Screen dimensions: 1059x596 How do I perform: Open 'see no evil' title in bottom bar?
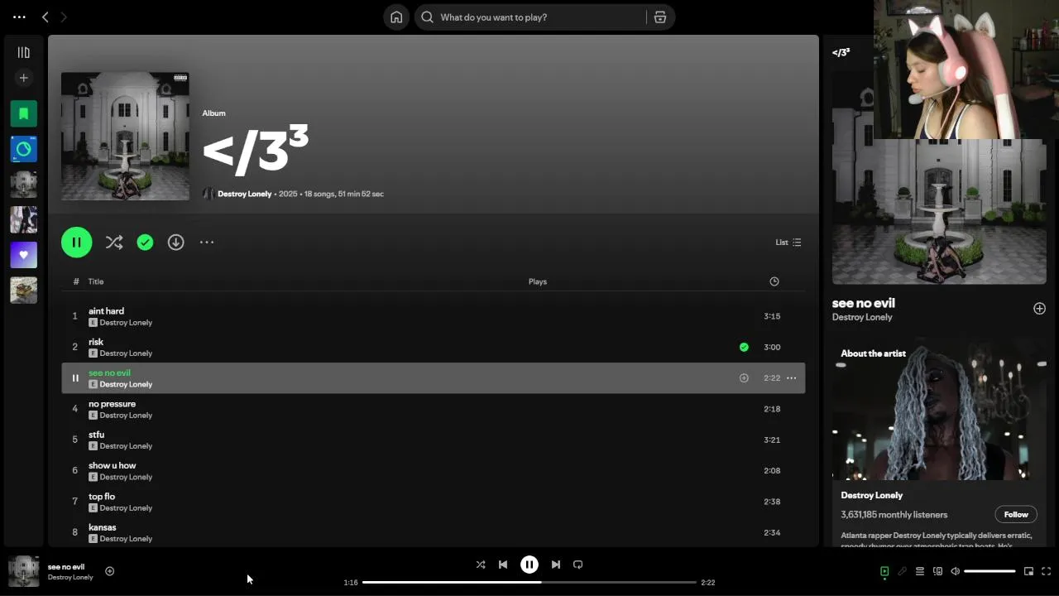[66, 567]
